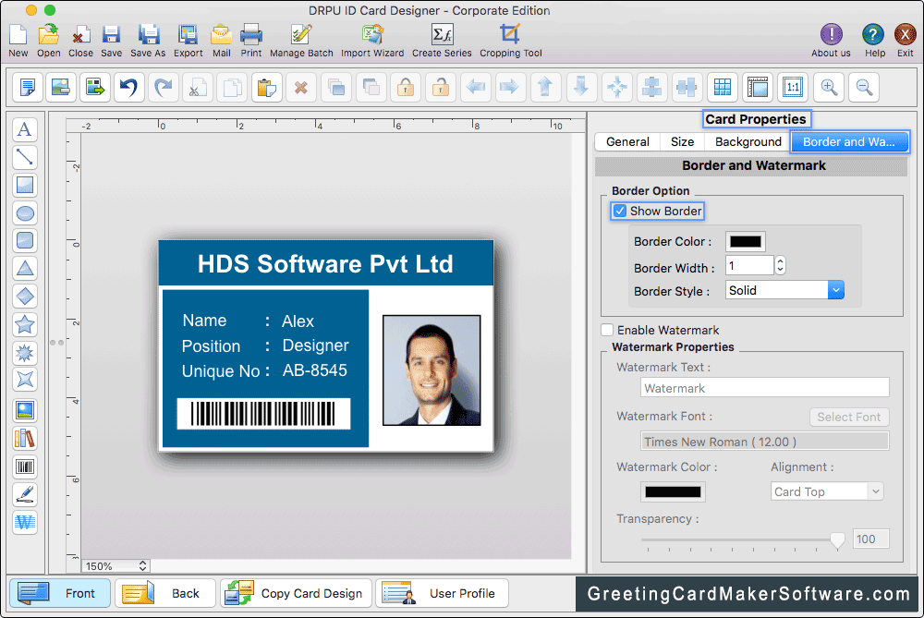The image size is (924, 618).
Task: Click the Transparency value 100 field
Action: coord(870,539)
